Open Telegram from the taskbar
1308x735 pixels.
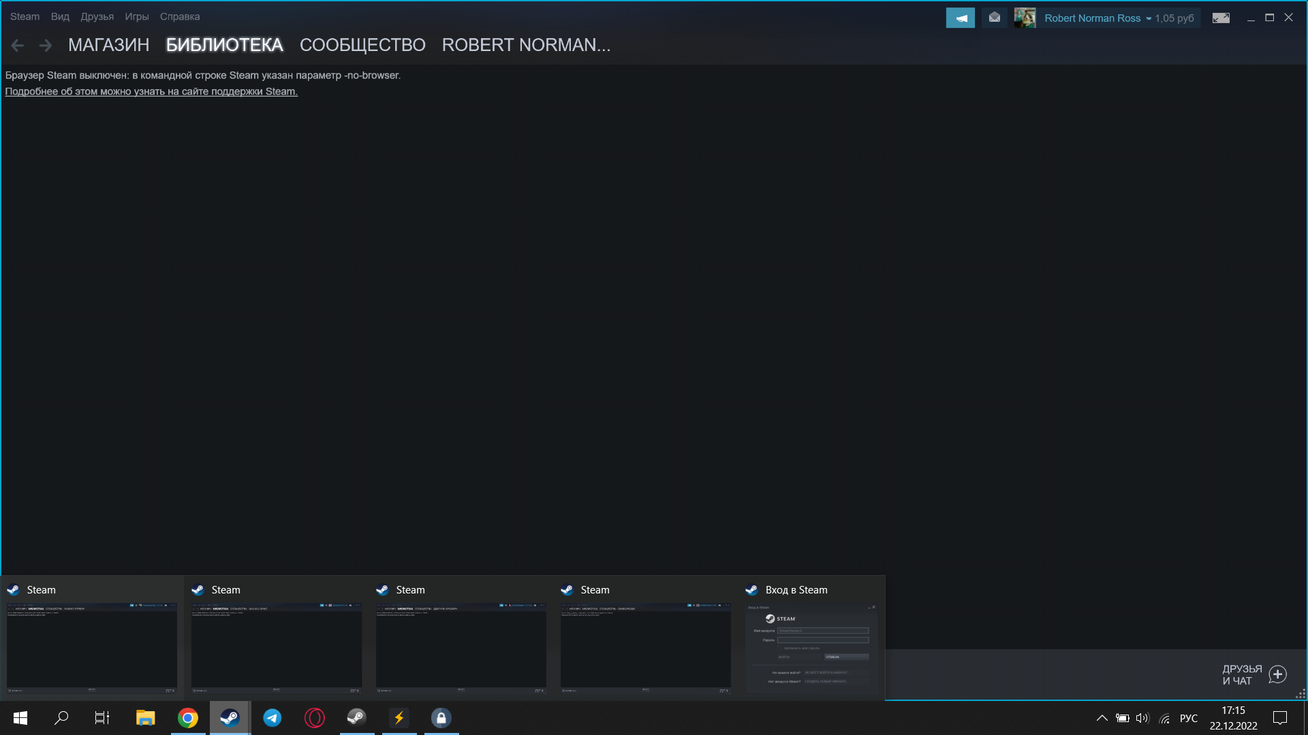[x=272, y=718]
